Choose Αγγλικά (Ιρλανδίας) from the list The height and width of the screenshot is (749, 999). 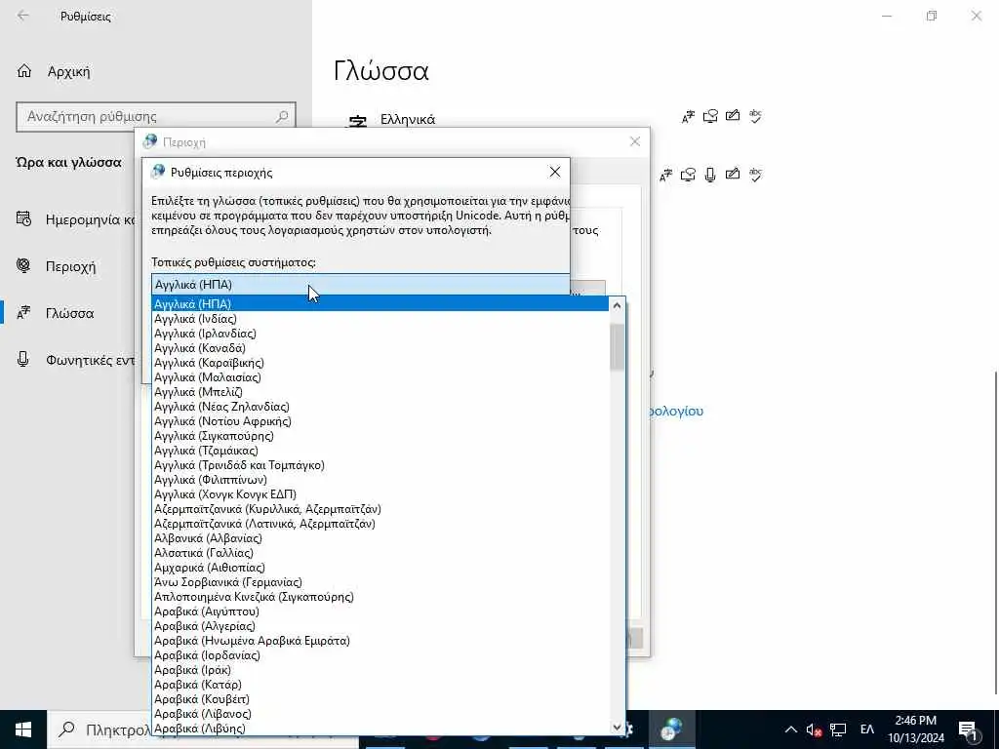click(380, 334)
